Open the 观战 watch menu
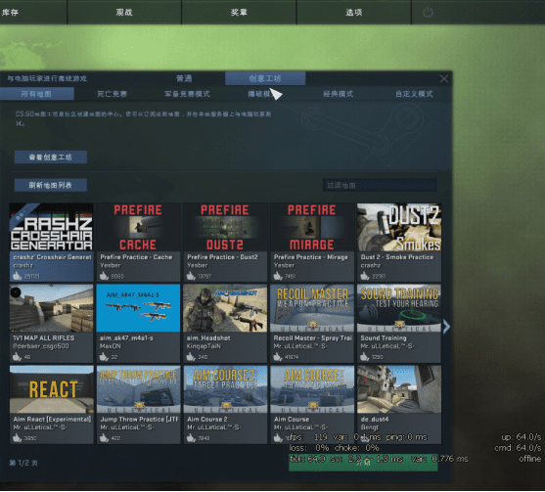The height and width of the screenshot is (492, 545). 124,13
